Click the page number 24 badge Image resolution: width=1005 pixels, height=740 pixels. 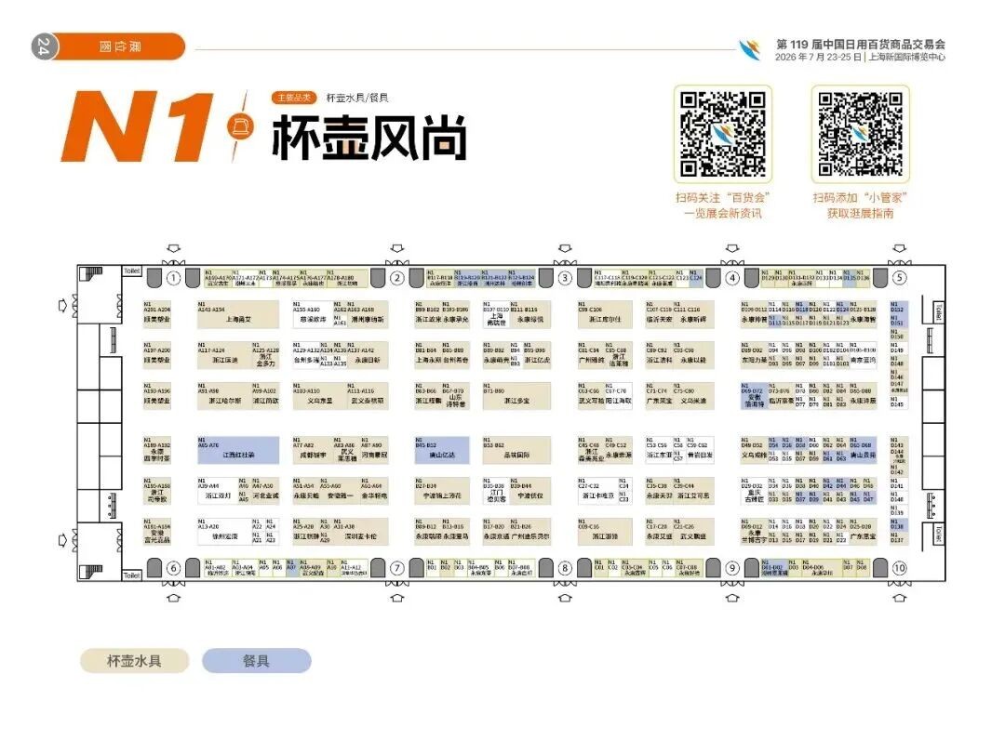tap(45, 46)
